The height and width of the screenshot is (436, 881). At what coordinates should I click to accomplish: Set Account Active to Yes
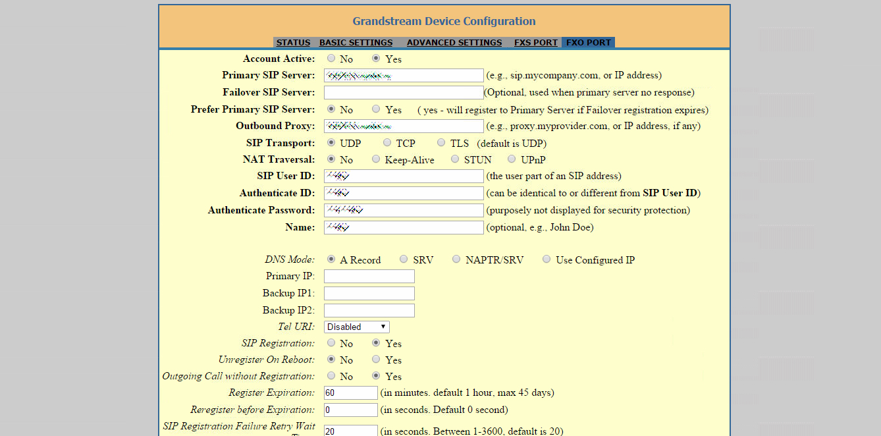pos(376,59)
